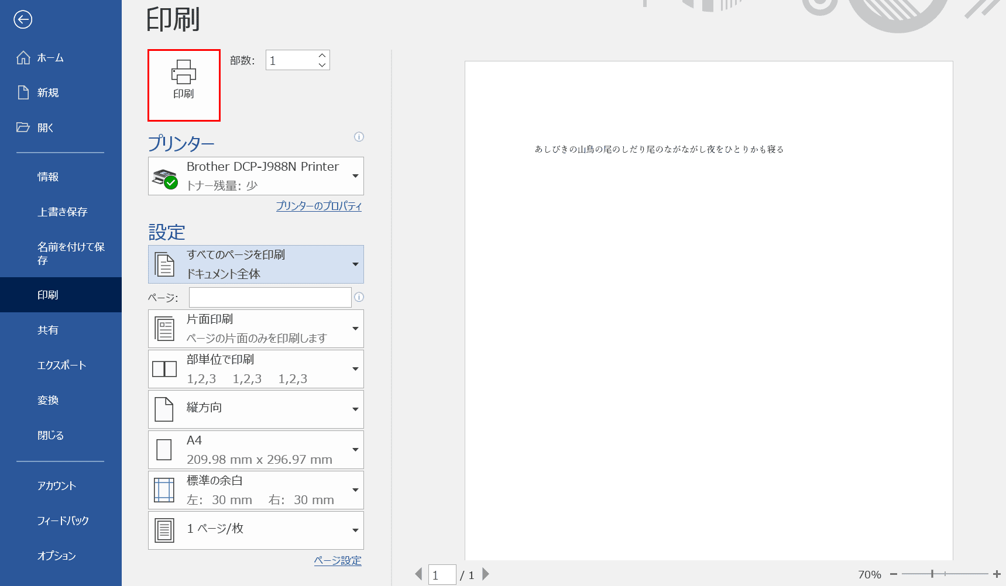The height and width of the screenshot is (586, 1006).
Task: Click the zoom out minus icon
Action: click(x=894, y=574)
